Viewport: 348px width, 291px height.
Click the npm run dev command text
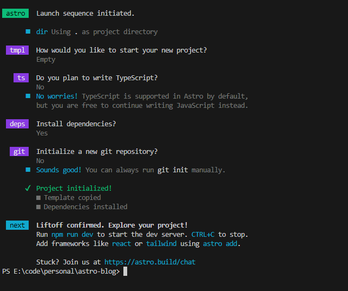pos(73,235)
